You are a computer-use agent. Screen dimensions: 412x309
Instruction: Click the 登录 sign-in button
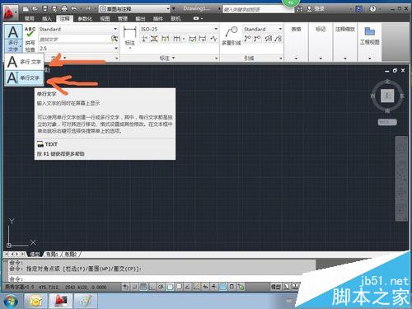coord(316,9)
